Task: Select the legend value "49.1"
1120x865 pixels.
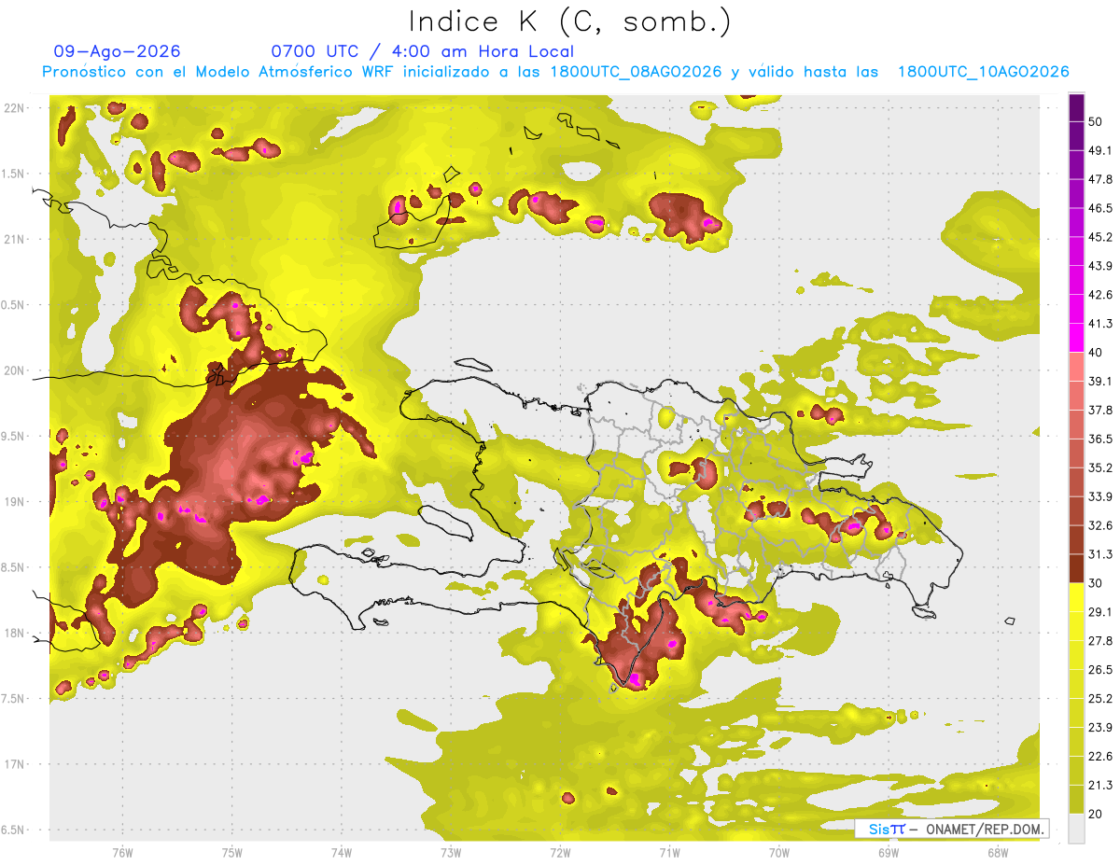Action: [1100, 150]
